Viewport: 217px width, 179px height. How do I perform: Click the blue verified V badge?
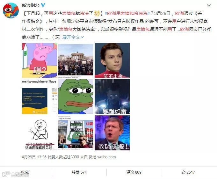click(43, 5)
